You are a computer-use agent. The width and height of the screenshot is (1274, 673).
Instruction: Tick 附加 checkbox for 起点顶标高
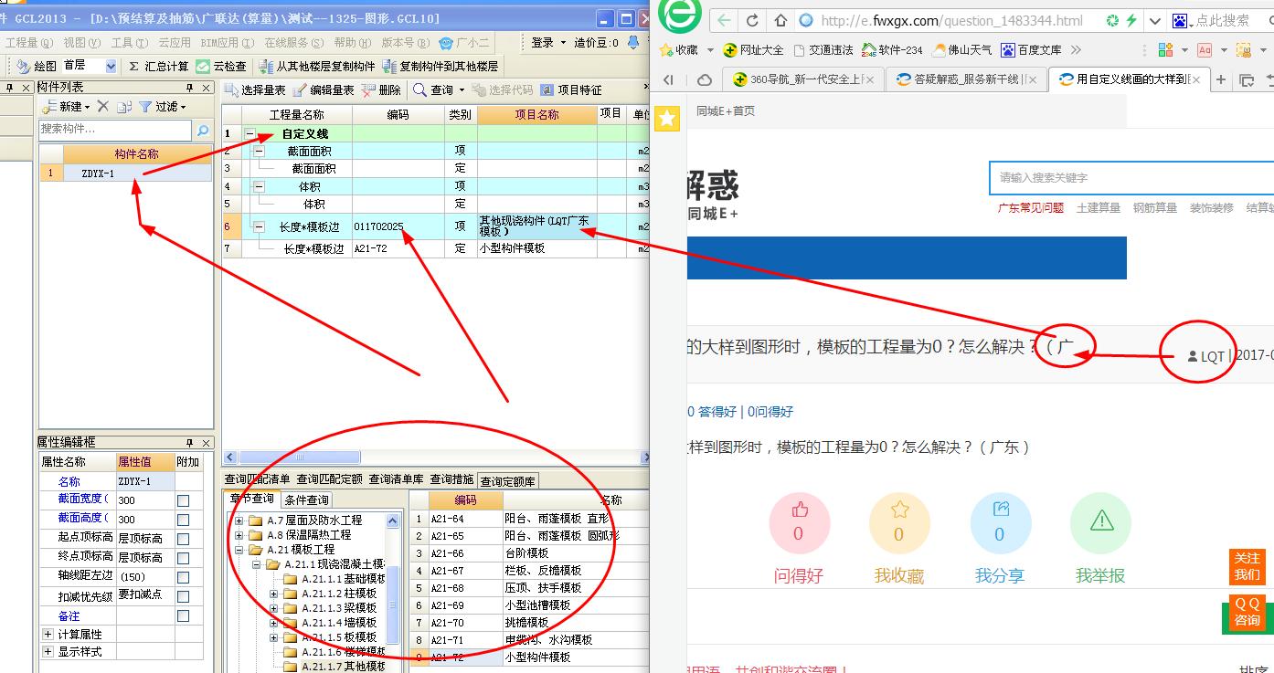[x=183, y=539]
